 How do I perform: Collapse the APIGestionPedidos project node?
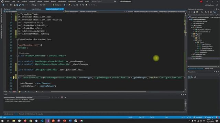point(189,19)
